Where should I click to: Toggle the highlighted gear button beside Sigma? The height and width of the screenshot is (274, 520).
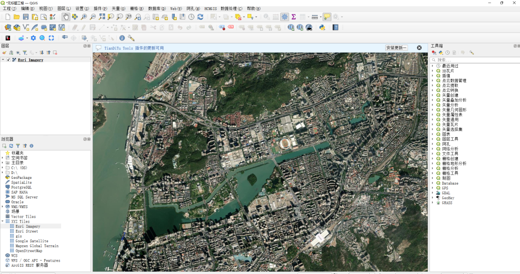(285, 17)
